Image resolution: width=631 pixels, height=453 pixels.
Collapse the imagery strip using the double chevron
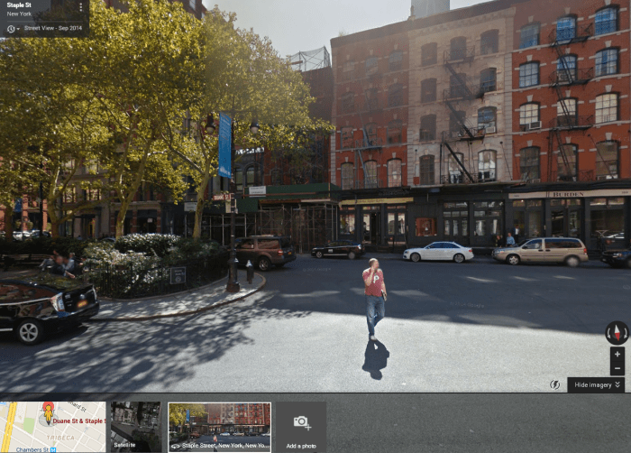coord(618,384)
